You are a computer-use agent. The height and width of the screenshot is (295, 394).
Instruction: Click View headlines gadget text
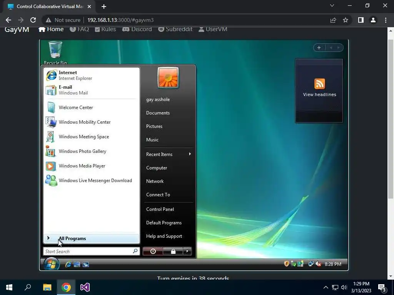319,94
